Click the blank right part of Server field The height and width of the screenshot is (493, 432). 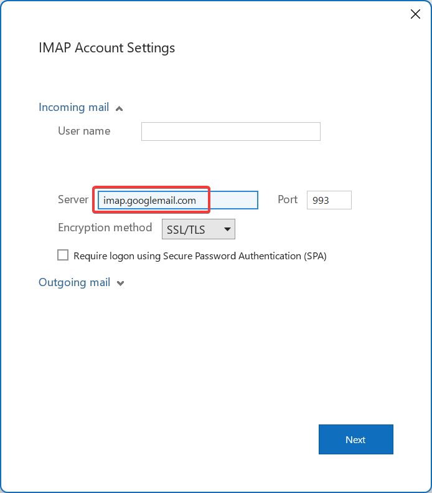click(x=233, y=200)
